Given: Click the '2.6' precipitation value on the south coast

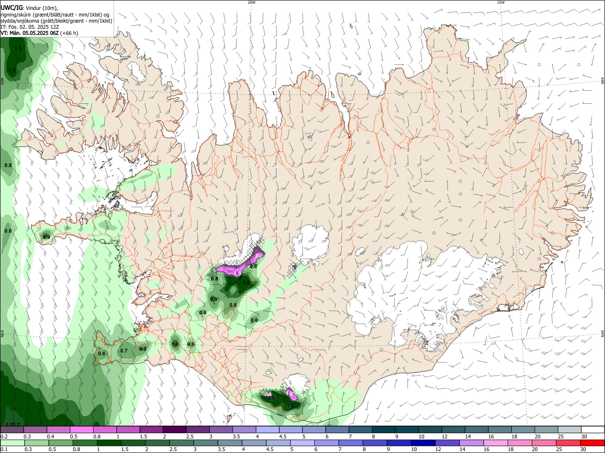Looking at the screenshot, I should (x=271, y=398).
